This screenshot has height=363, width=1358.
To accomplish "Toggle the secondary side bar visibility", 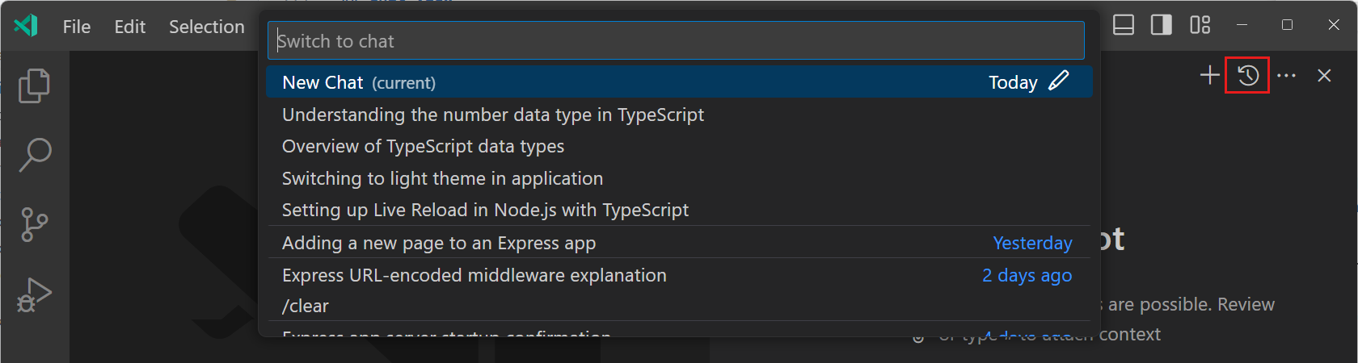I will tap(1162, 26).
